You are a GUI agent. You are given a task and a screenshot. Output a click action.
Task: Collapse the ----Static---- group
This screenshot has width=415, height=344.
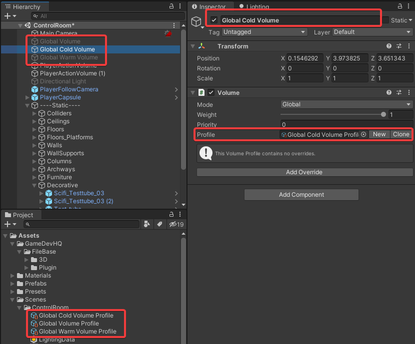coord(27,105)
